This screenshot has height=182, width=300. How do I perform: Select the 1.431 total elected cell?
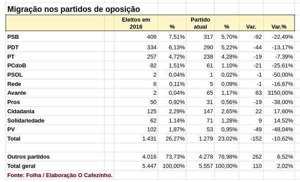coord(150,138)
